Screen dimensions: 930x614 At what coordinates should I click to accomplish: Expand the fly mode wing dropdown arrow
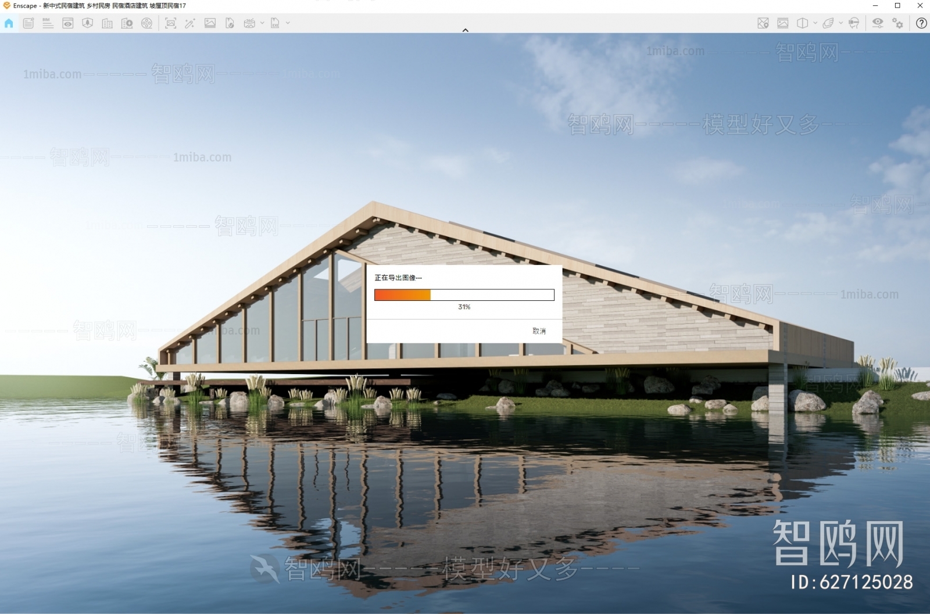[840, 23]
